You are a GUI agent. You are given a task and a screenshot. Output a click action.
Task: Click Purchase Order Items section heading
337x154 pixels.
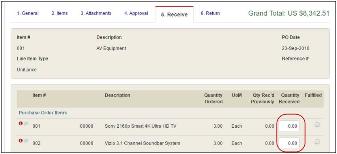tap(43, 112)
